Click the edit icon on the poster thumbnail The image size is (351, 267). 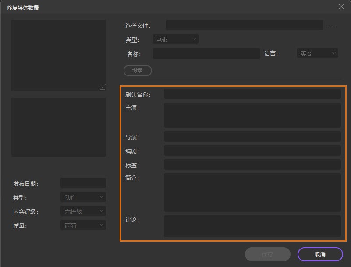[102, 87]
